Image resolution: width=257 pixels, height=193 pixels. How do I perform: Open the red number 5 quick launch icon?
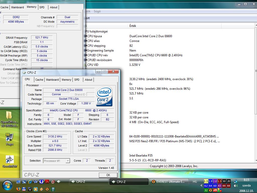(x=53, y=182)
